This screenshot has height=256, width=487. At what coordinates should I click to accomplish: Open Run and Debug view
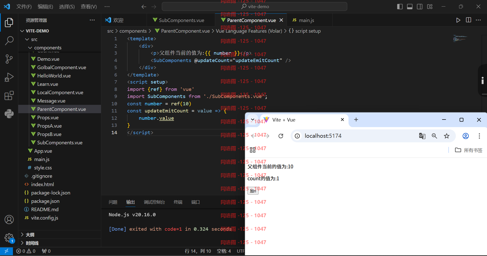coord(9,77)
